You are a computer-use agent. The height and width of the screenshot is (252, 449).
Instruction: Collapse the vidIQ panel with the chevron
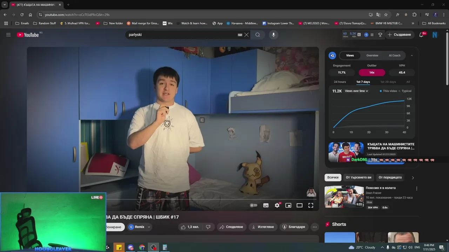[412, 55]
